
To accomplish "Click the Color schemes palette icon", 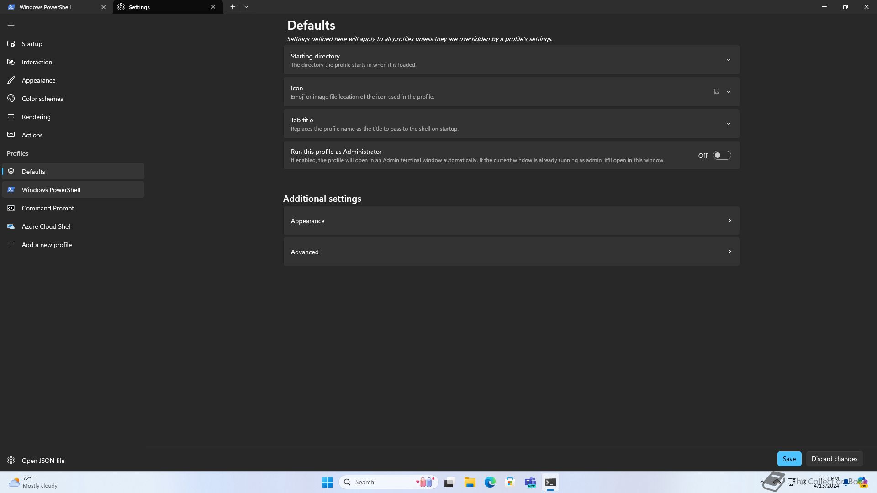I will coord(11,99).
